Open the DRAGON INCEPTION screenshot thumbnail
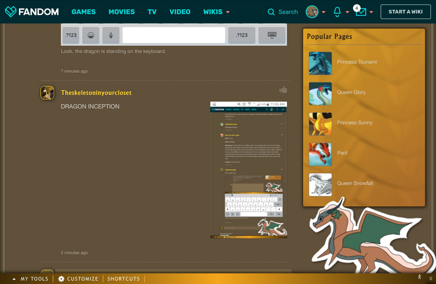Screen dimensions: 436x284 click(249, 170)
